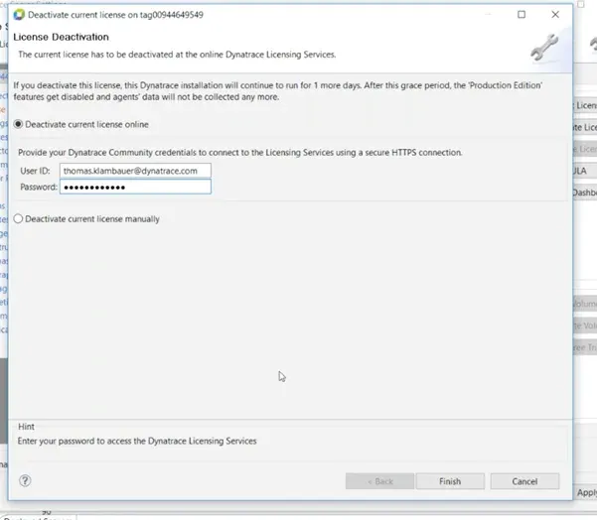Click the Hint section label

pos(27,427)
